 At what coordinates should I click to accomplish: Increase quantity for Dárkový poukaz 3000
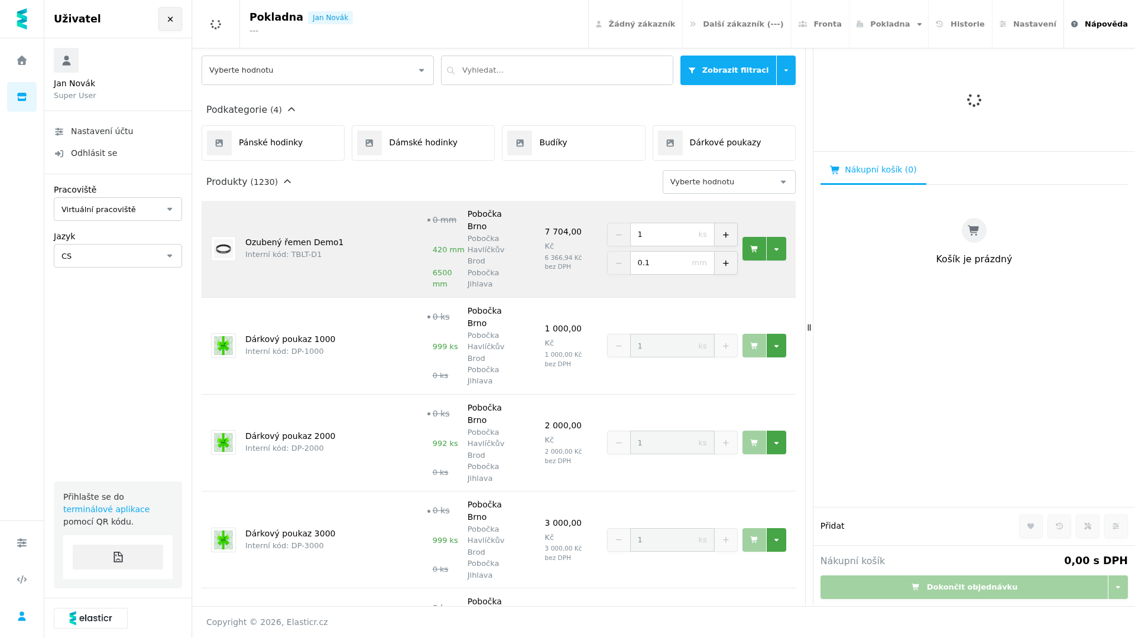coord(726,540)
